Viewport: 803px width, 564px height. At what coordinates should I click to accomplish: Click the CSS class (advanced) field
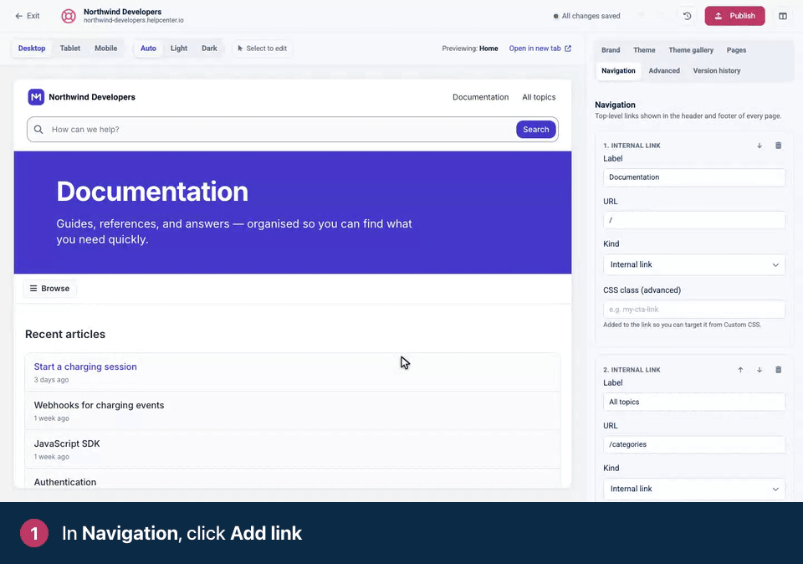[x=694, y=310]
